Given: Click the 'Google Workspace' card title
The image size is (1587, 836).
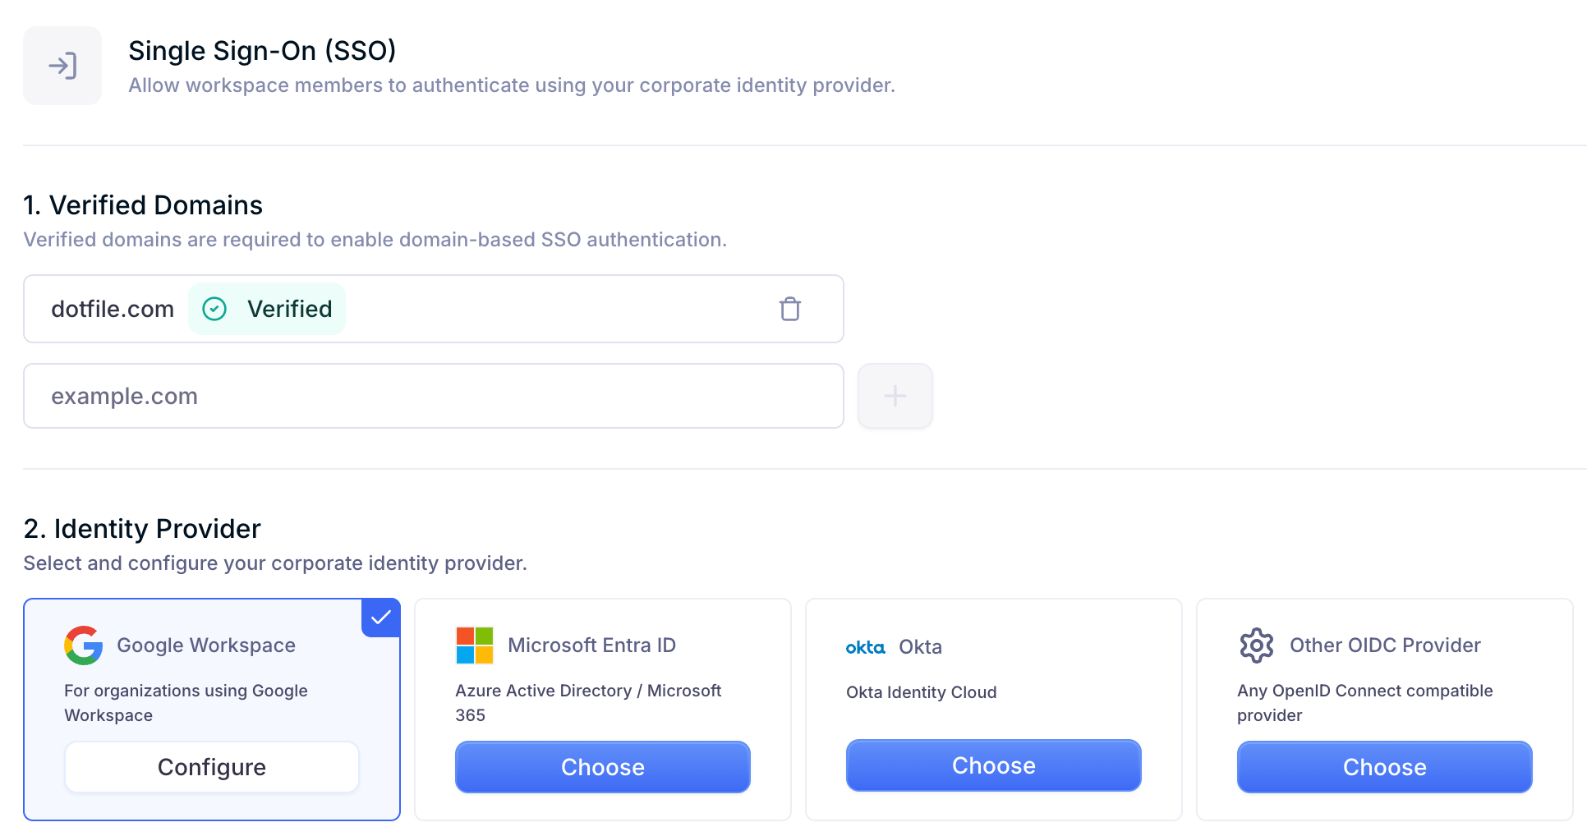Looking at the screenshot, I should coord(206,645).
